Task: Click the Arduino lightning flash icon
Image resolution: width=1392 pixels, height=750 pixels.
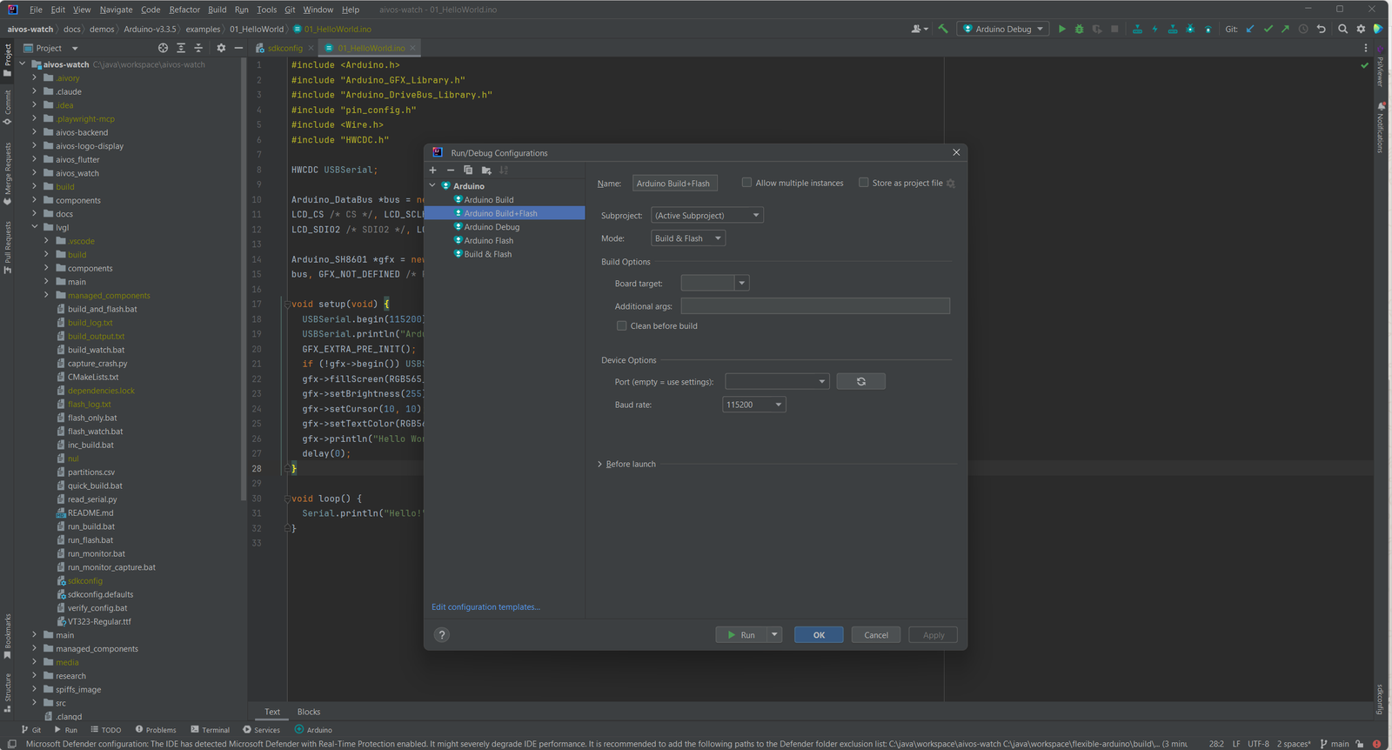Action: (x=1154, y=29)
